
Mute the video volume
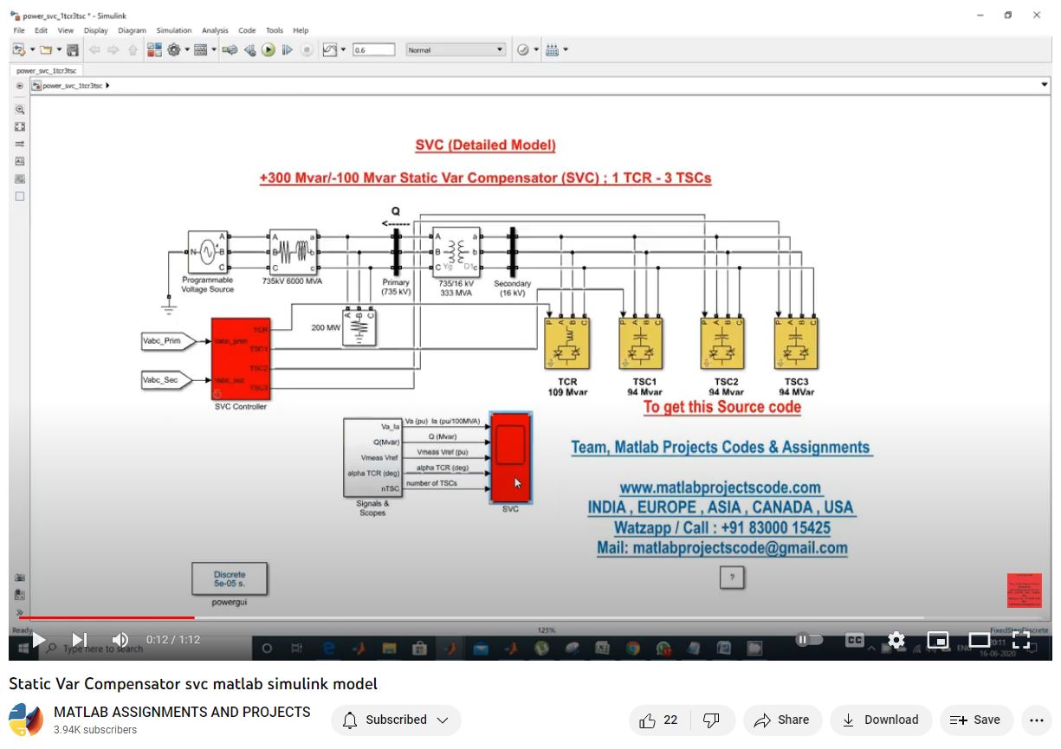pos(120,640)
